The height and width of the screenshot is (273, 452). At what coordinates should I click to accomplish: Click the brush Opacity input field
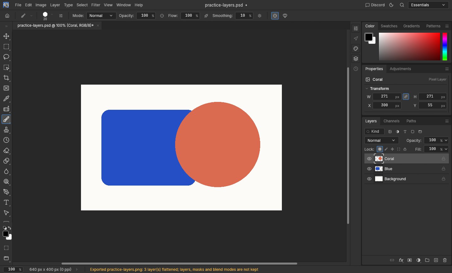146,16
